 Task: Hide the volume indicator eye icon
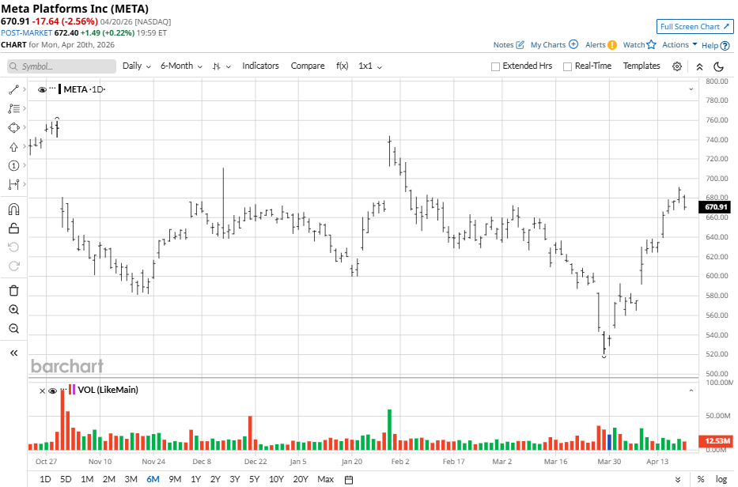tap(53, 391)
